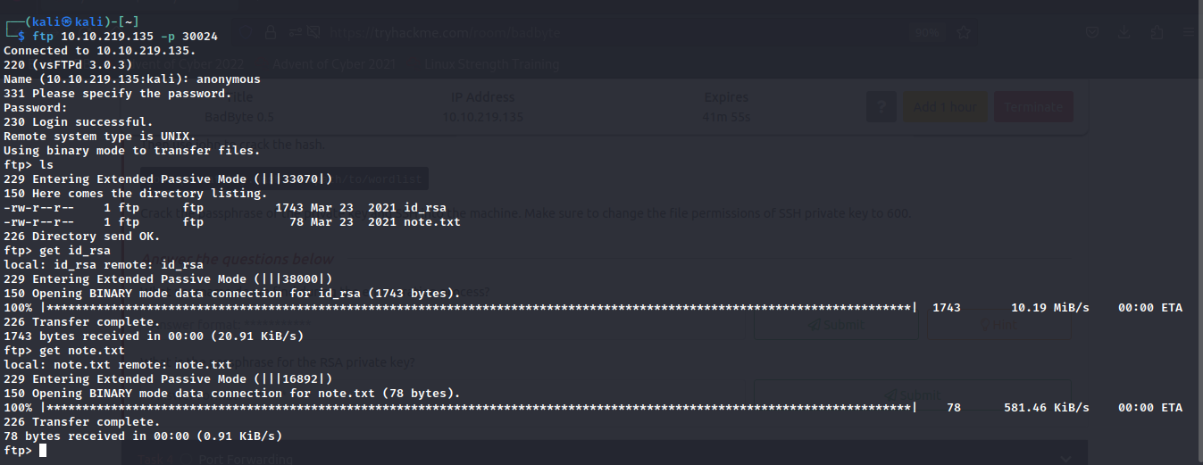This screenshot has height=465, width=1203.
Task: Open Advent of Cyber 2021 bookmark
Action: coord(335,64)
